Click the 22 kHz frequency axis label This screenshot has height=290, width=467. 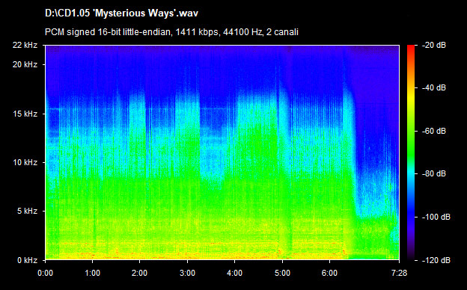[x=25, y=45]
